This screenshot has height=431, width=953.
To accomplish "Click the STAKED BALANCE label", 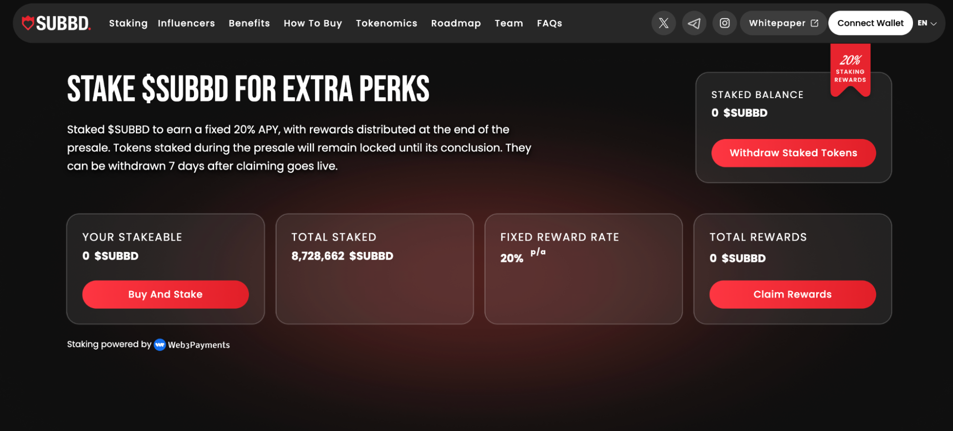I will (x=758, y=95).
